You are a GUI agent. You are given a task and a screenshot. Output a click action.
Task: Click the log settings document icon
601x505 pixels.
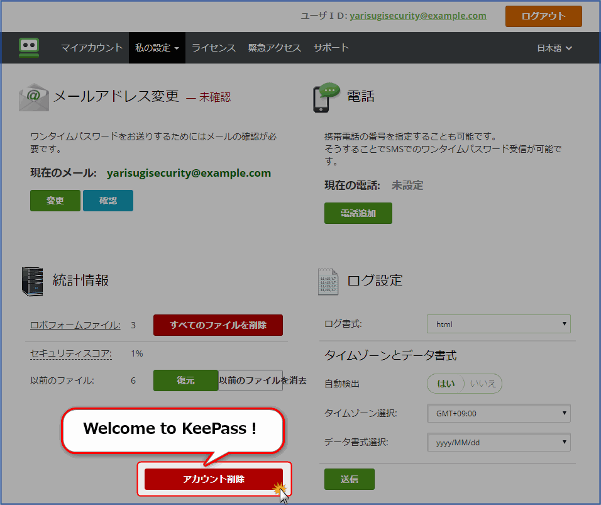(328, 282)
